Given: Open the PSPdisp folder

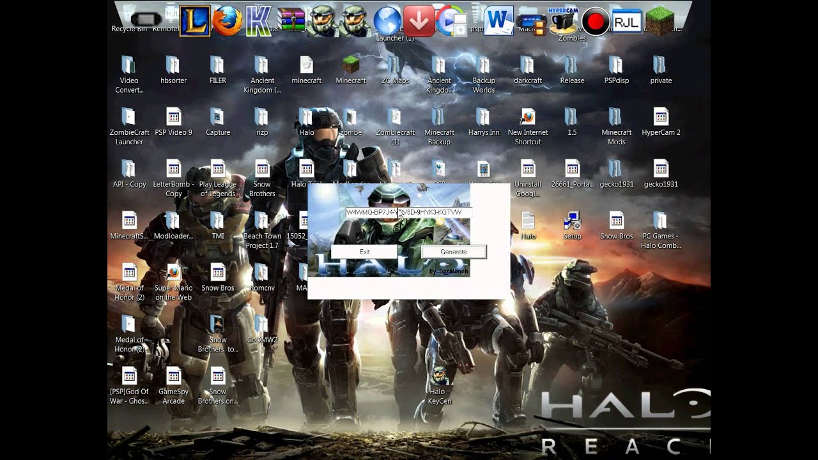Looking at the screenshot, I should click(617, 70).
